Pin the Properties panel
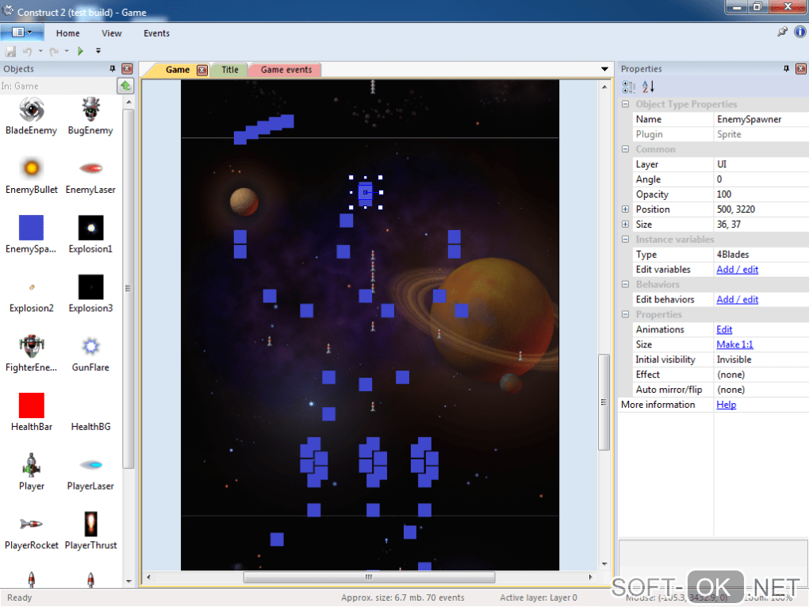809x607 pixels. click(786, 69)
